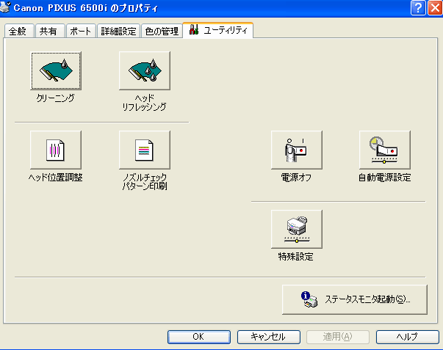Image resolution: width=443 pixels, height=350 pixels.
Task: Click the 電源オフ power off icon
Action: tap(297, 150)
